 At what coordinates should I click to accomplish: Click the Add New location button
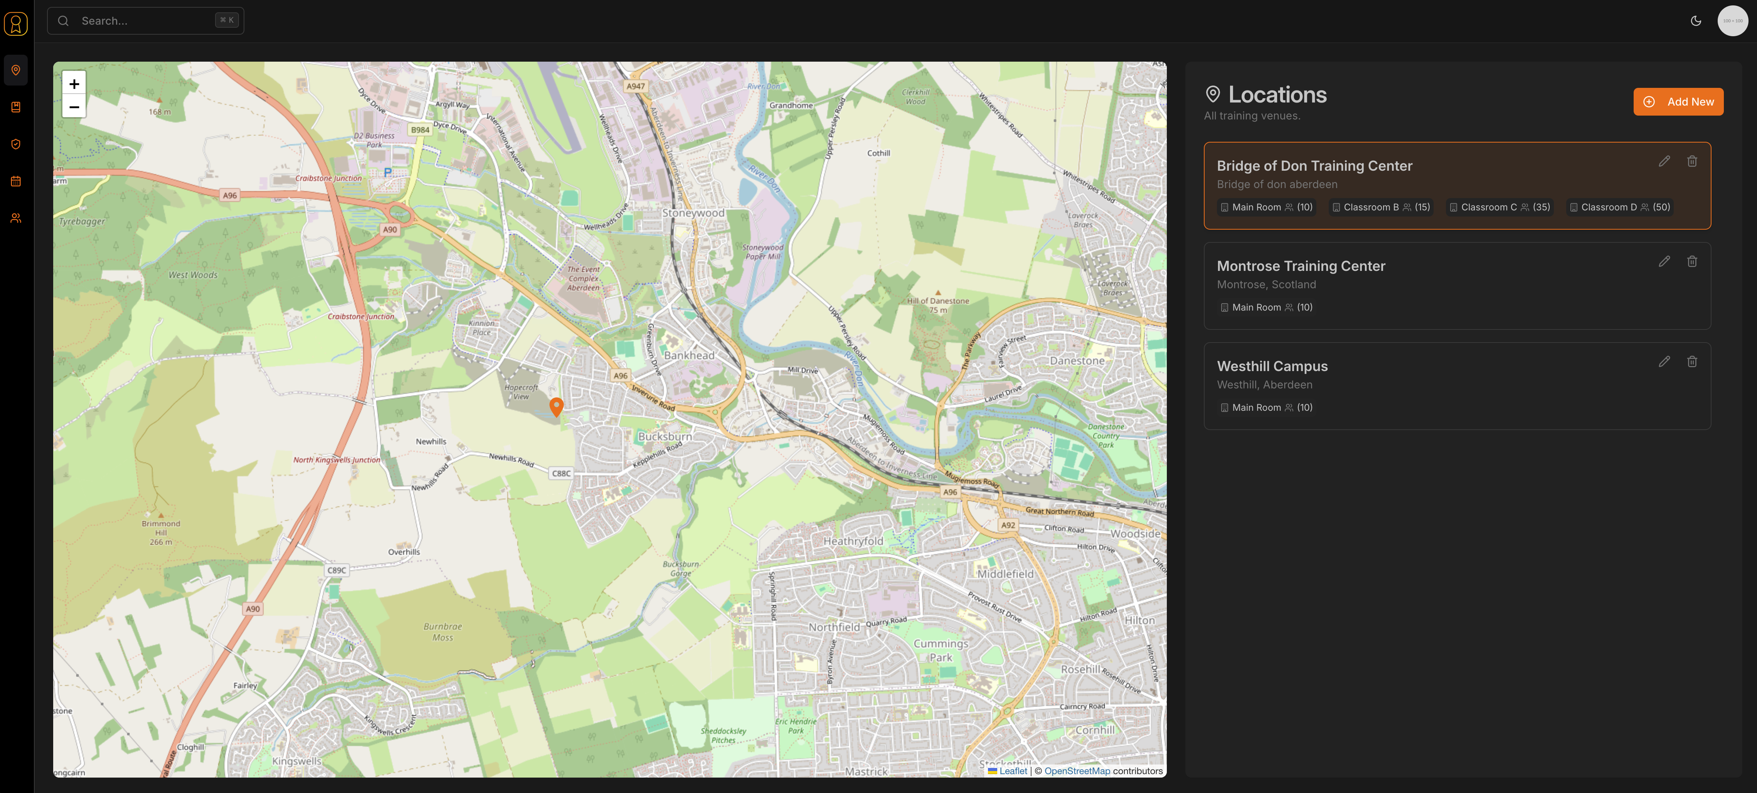coord(1678,102)
